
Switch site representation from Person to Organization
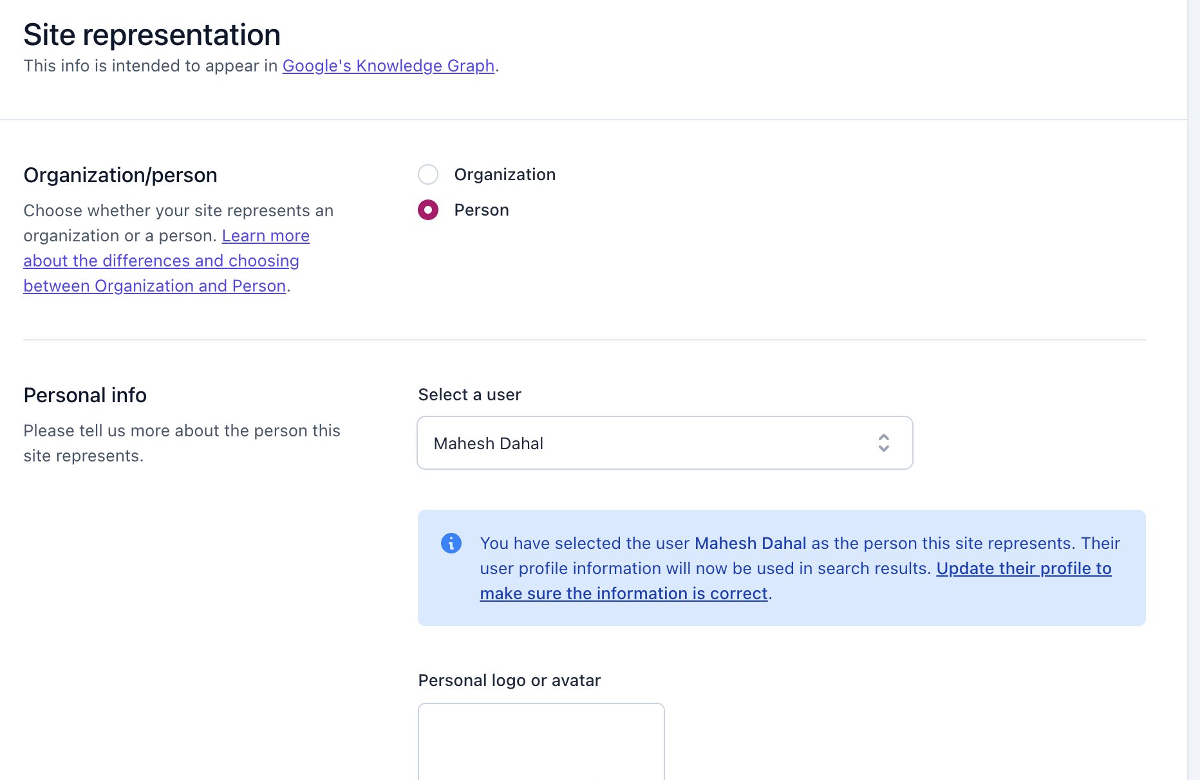click(428, 174)
